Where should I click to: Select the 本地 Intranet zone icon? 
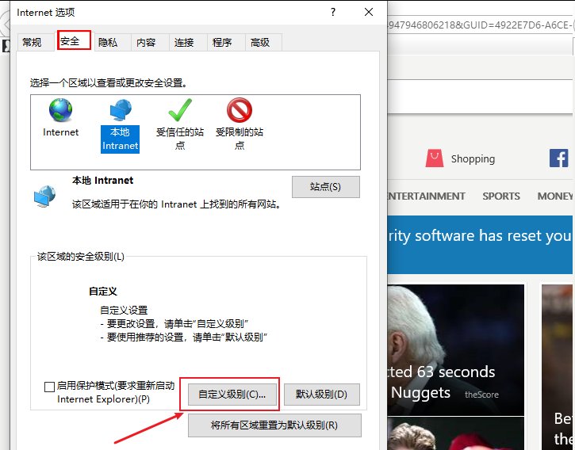(x=121, y=110)
